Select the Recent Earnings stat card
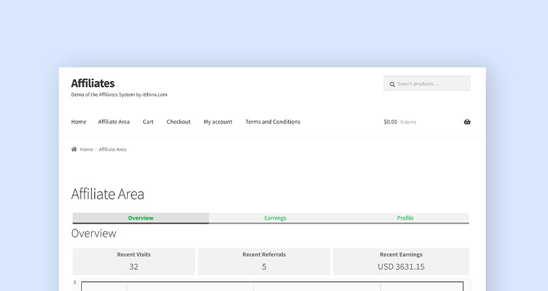Viewport: 548px width, 291px height. coord(401,261)
